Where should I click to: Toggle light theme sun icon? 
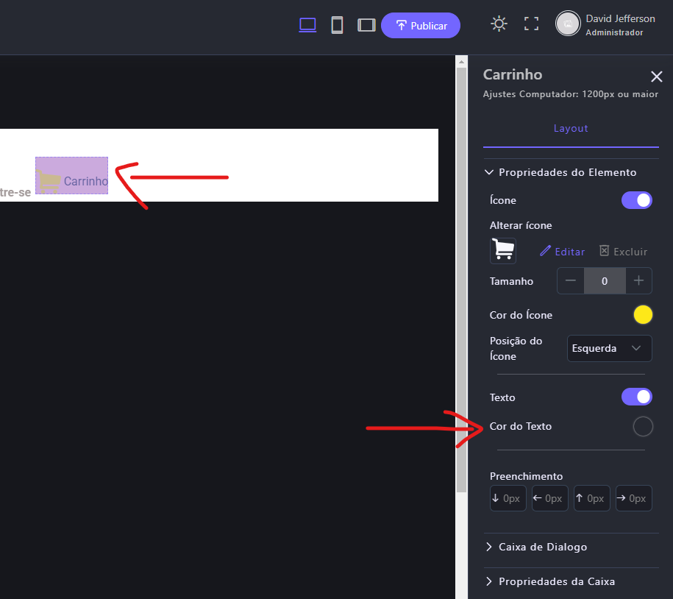coord(499,24)
